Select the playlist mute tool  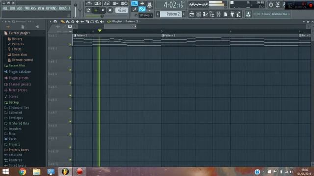pos(78,22)
